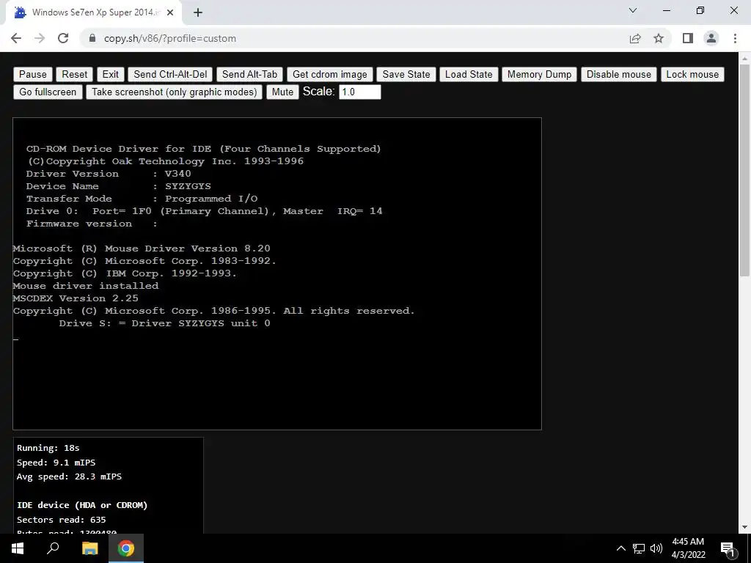Click 'Mouse driver installed' line
Screen dimensions: 751x563
click(x=86, y=286)
